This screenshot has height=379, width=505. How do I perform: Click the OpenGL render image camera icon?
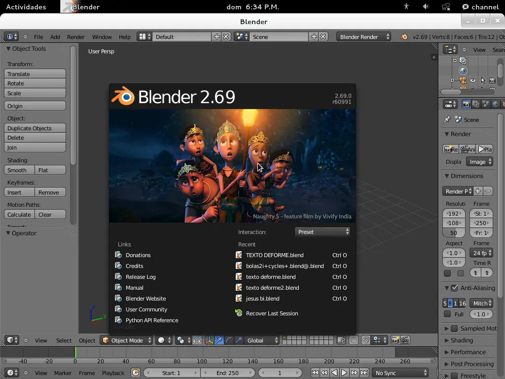point(395,341)
